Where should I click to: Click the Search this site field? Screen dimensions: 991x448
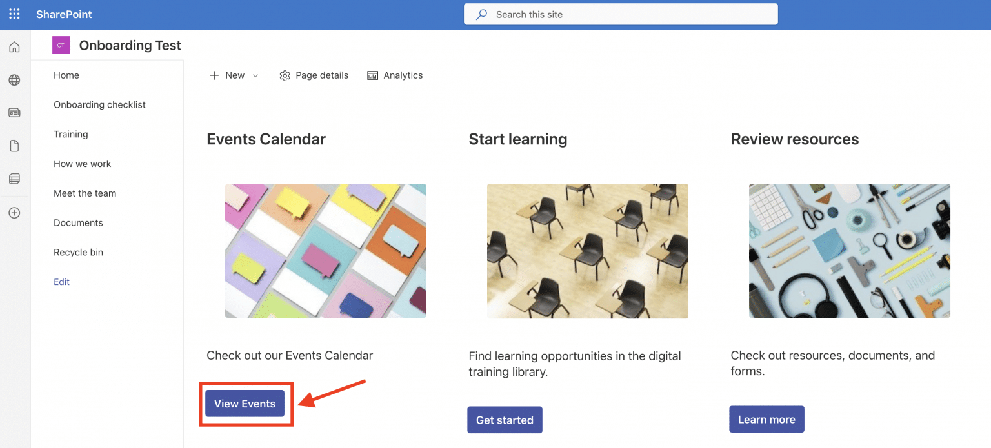point(620,14)
